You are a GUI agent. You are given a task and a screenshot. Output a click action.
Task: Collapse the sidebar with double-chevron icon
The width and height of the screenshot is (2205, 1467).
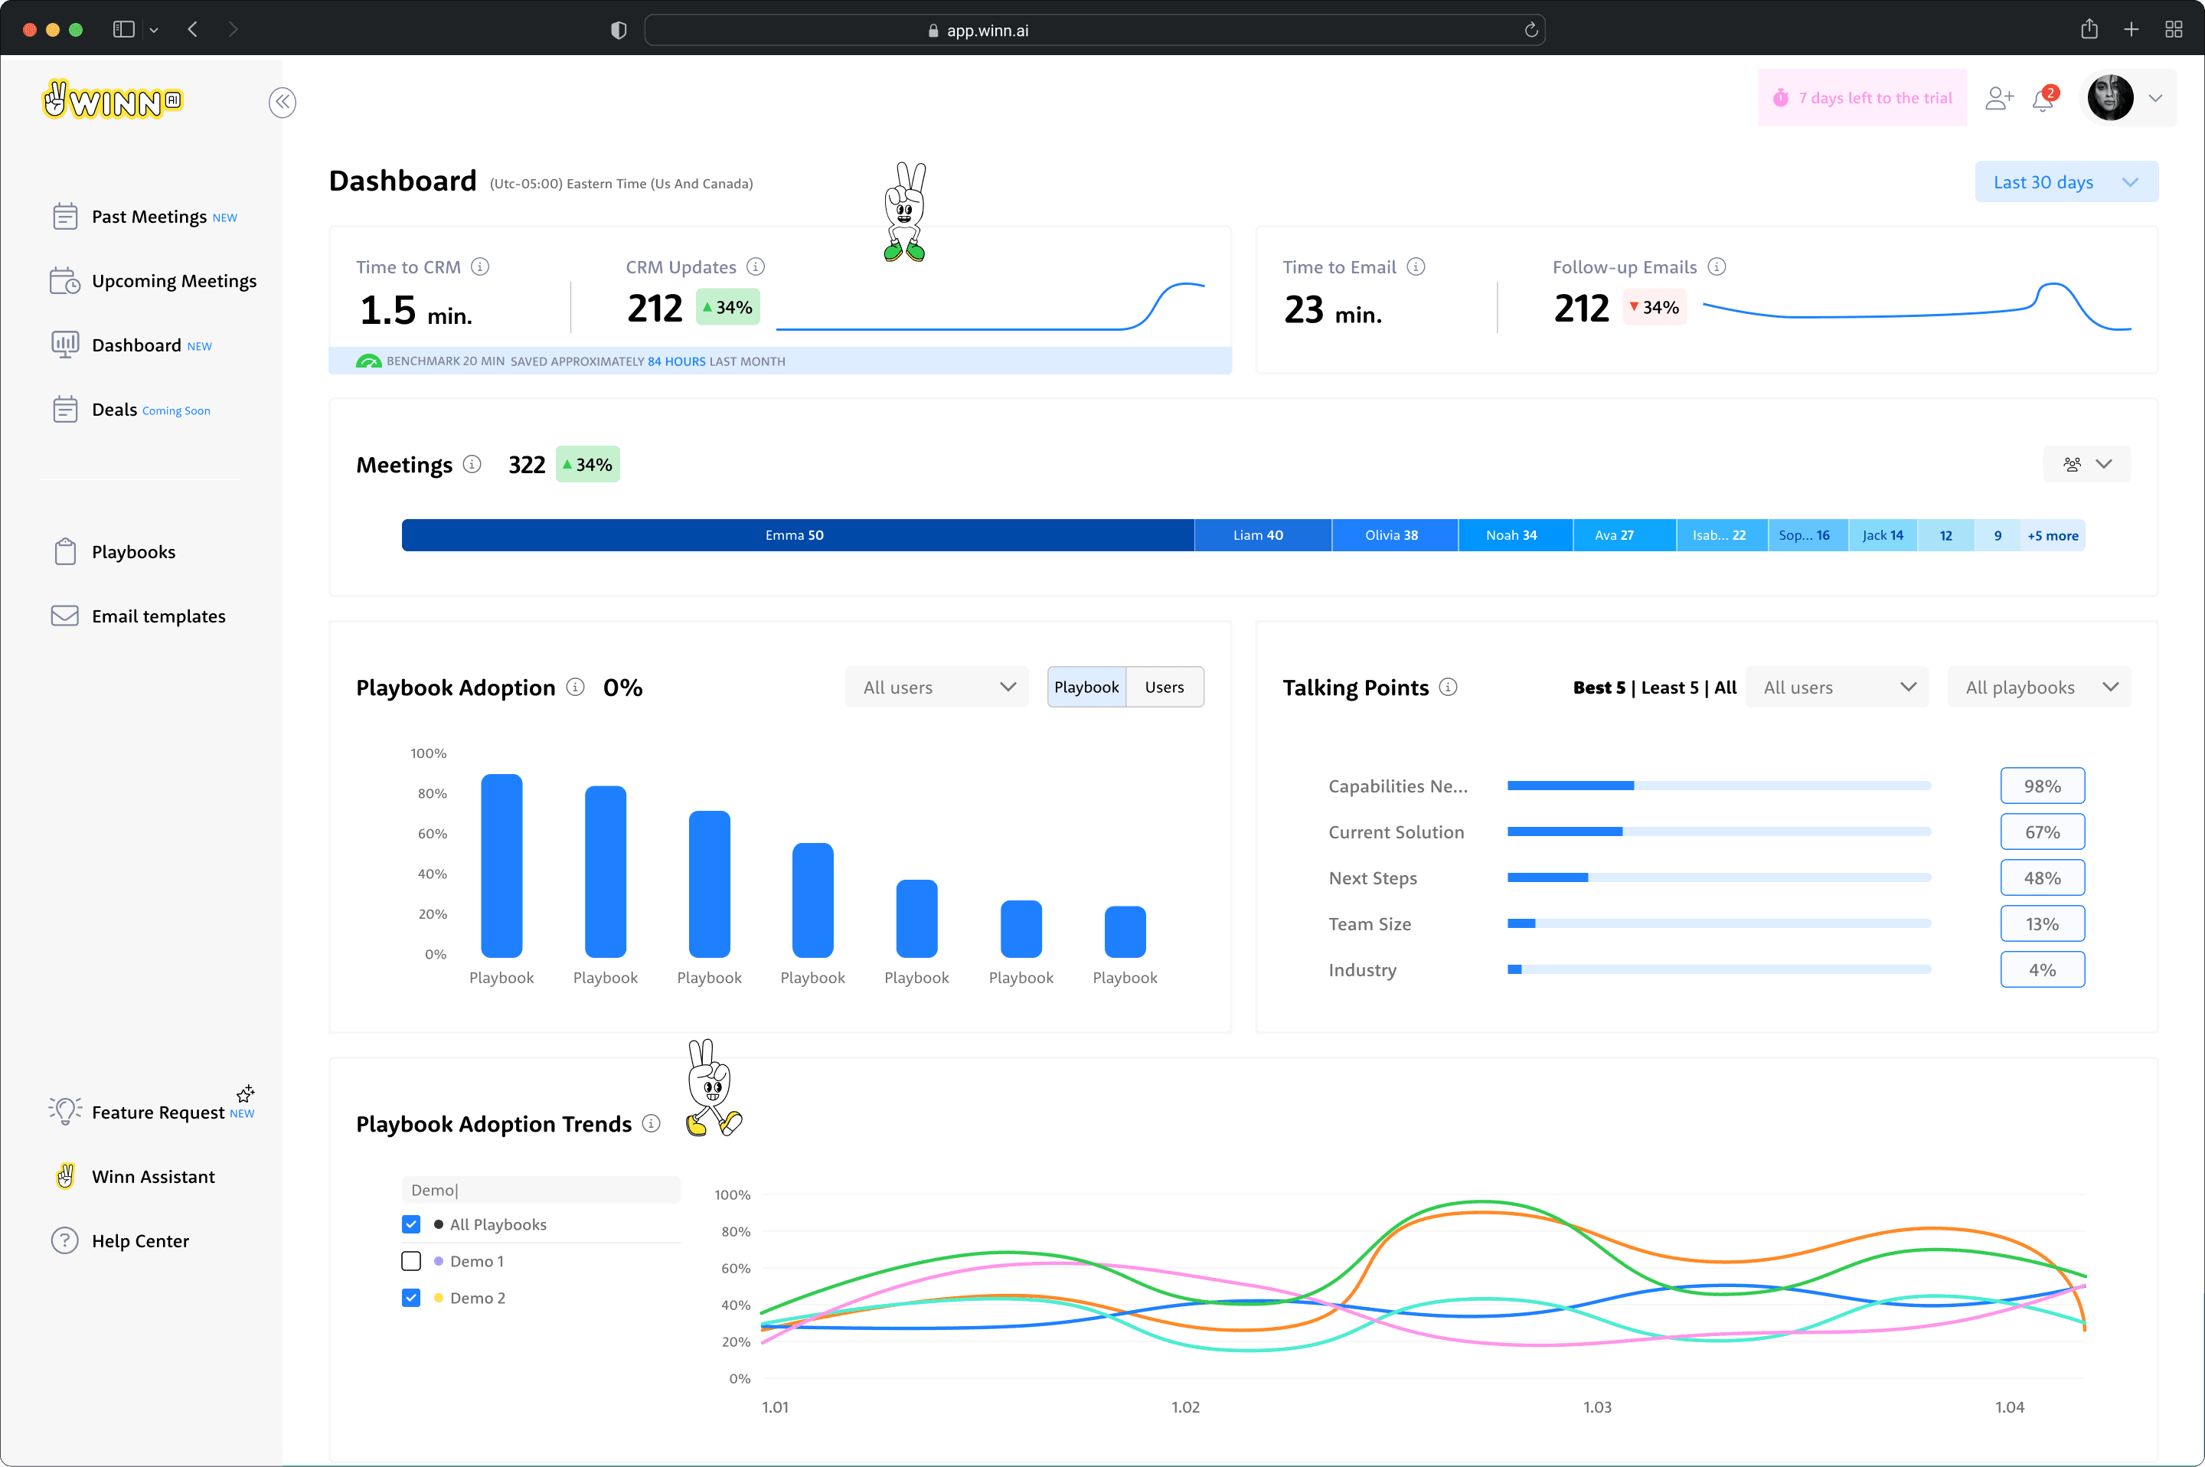click(283, 102)
